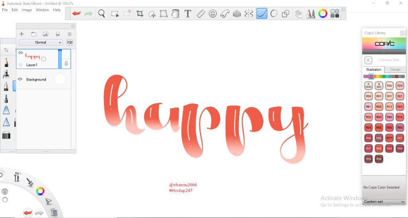Image resolution: width=408 pixels, height=218 pixels.
Task: Open the lagoon Brushes icon
Action: (x=30, y=182)
